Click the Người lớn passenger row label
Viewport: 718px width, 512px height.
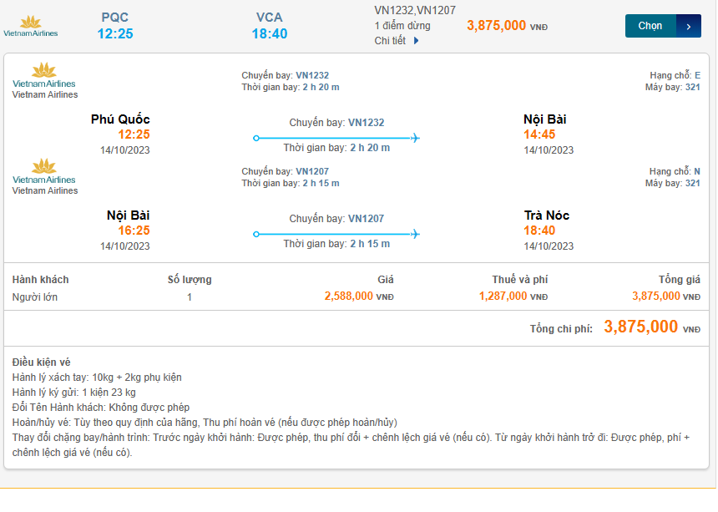coord(35,297)
